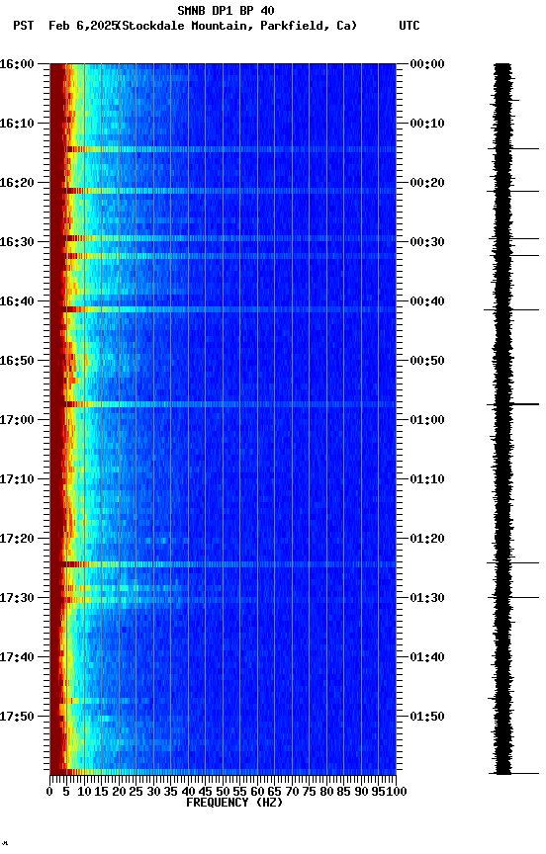This screenshot has width=546, height=854.
Task: Click the 0 Hz frequency tick label
Action: coord(50,792)
